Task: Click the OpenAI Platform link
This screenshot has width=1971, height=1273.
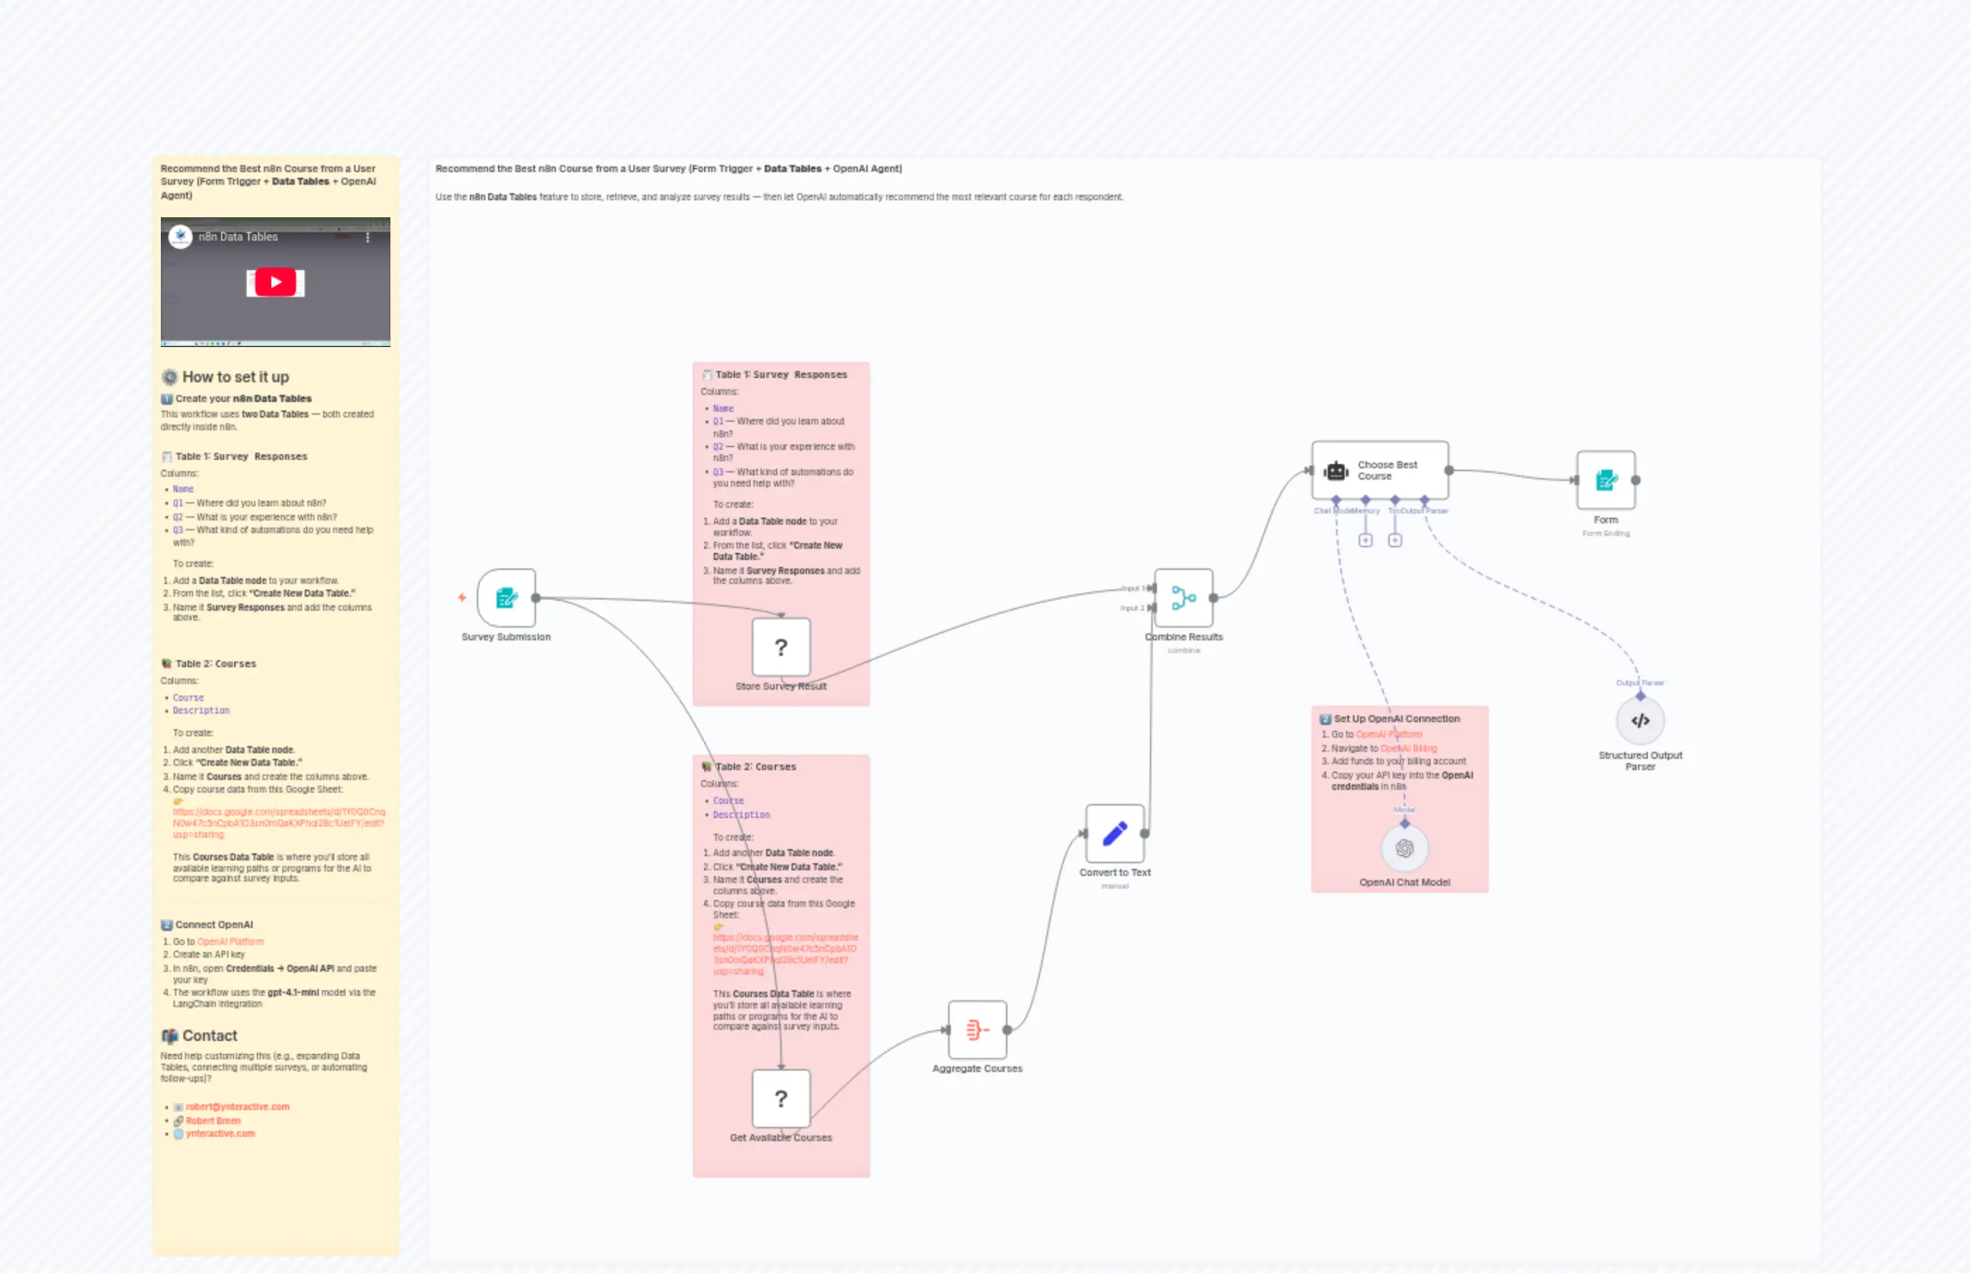Action: pyautogui.click(x=232, y=941)
